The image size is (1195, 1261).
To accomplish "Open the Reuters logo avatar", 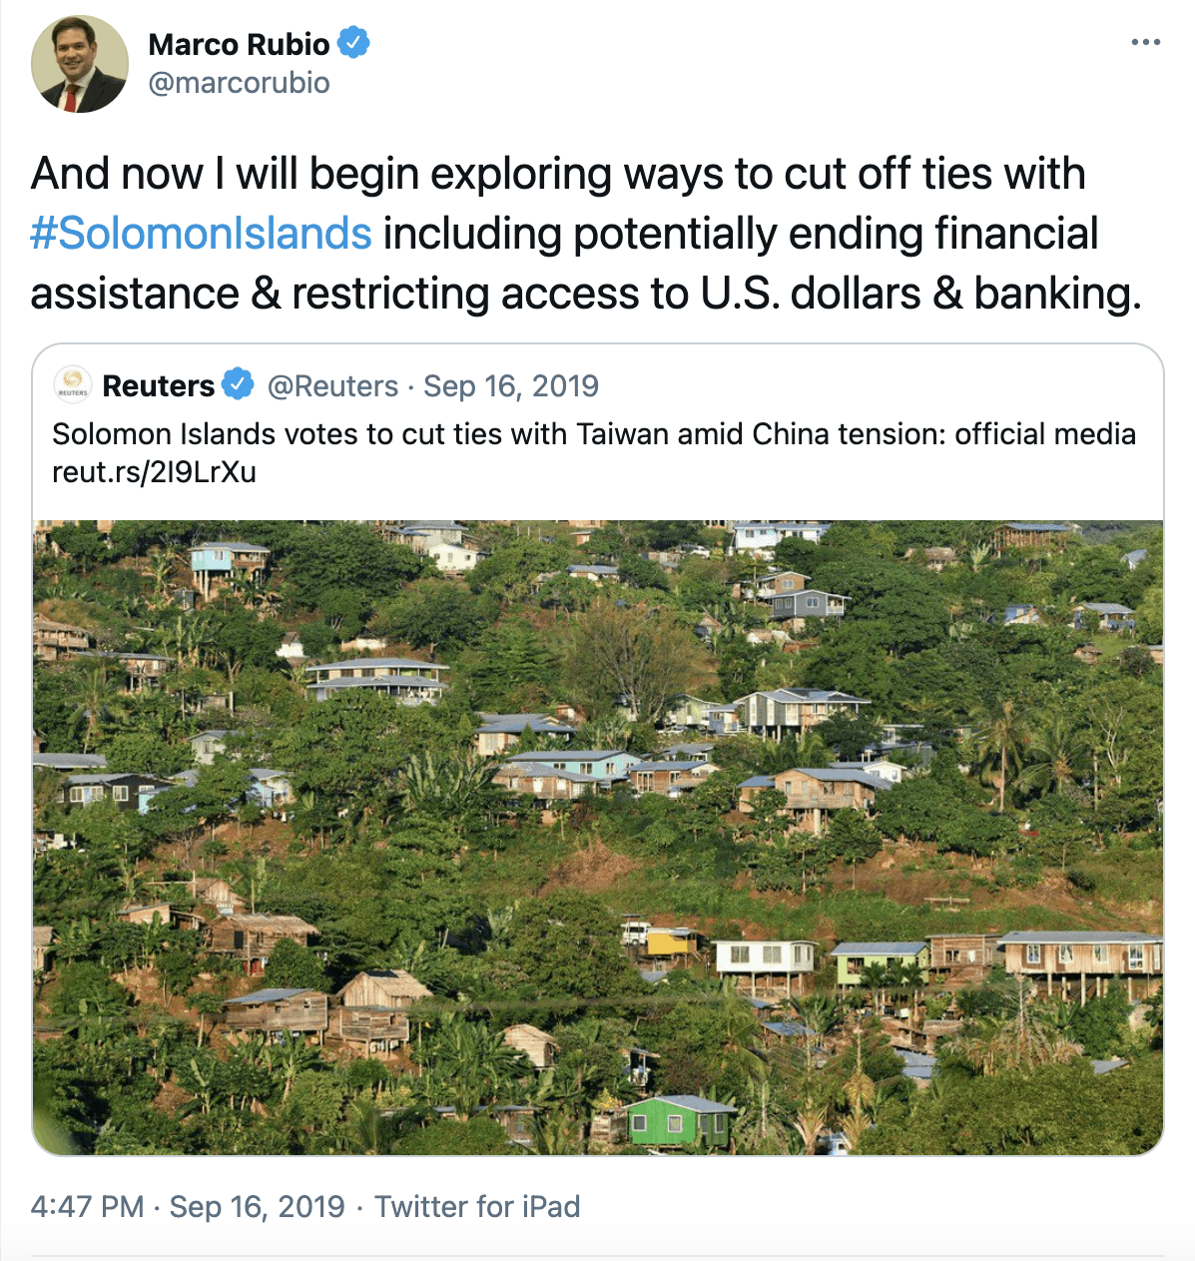I will pyautogui.click(x=73, y=385).
